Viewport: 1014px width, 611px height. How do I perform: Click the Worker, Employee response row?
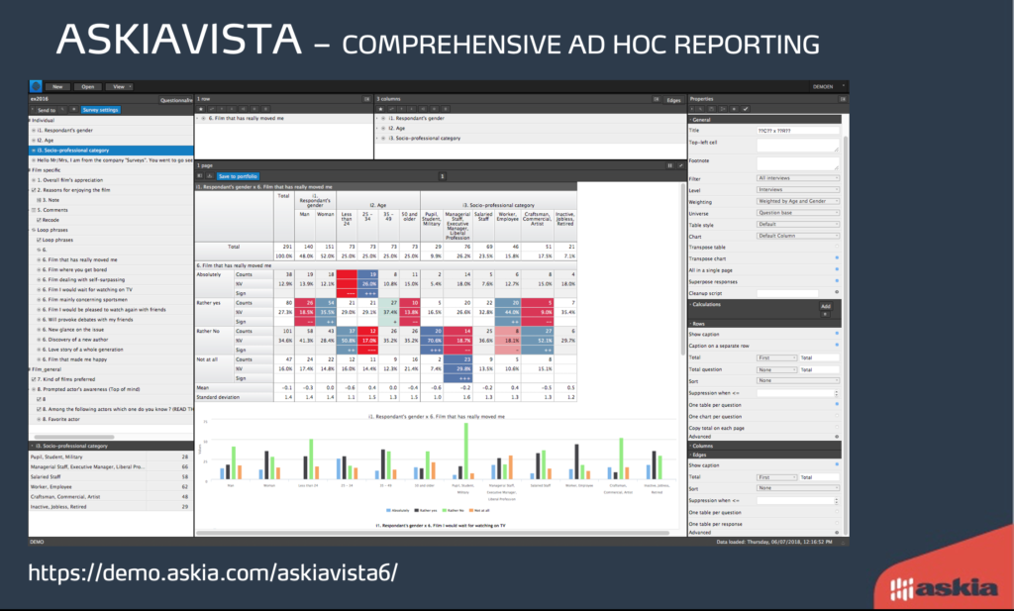[x=110, y=486]
